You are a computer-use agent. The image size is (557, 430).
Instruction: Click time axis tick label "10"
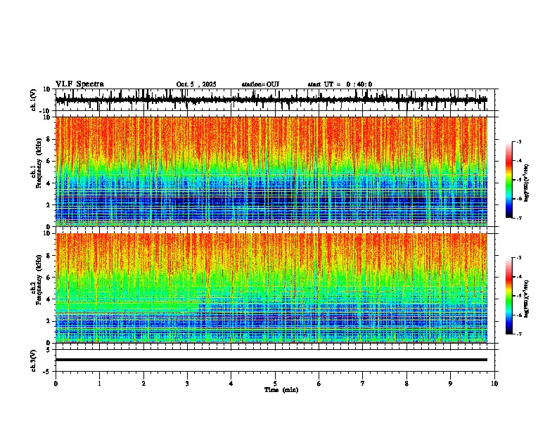pyautogui.click(x=494, y=384)
